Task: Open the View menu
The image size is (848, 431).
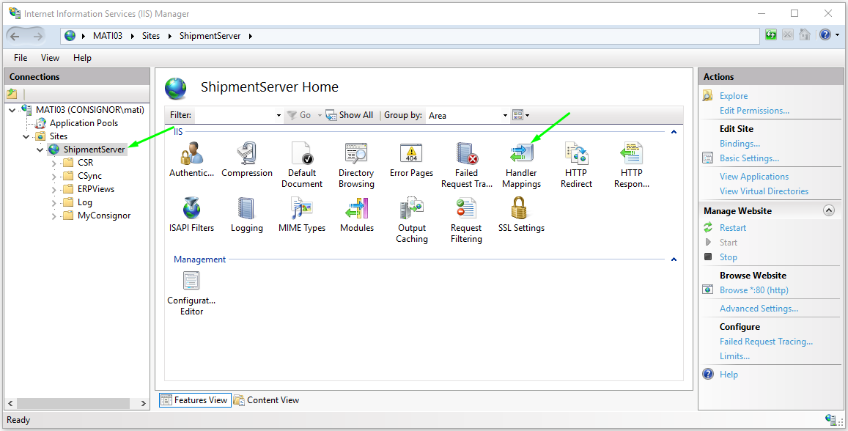Action: pyautogui.click(x=49, y=57)
